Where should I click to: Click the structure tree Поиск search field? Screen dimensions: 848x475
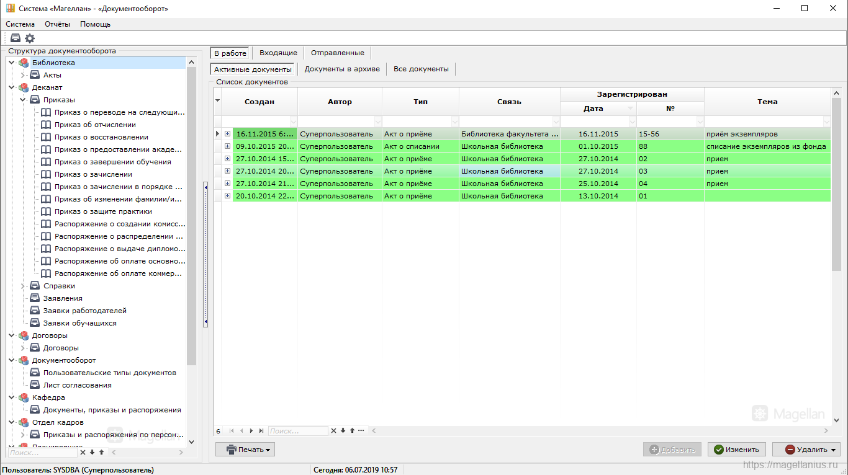point(42,452)
